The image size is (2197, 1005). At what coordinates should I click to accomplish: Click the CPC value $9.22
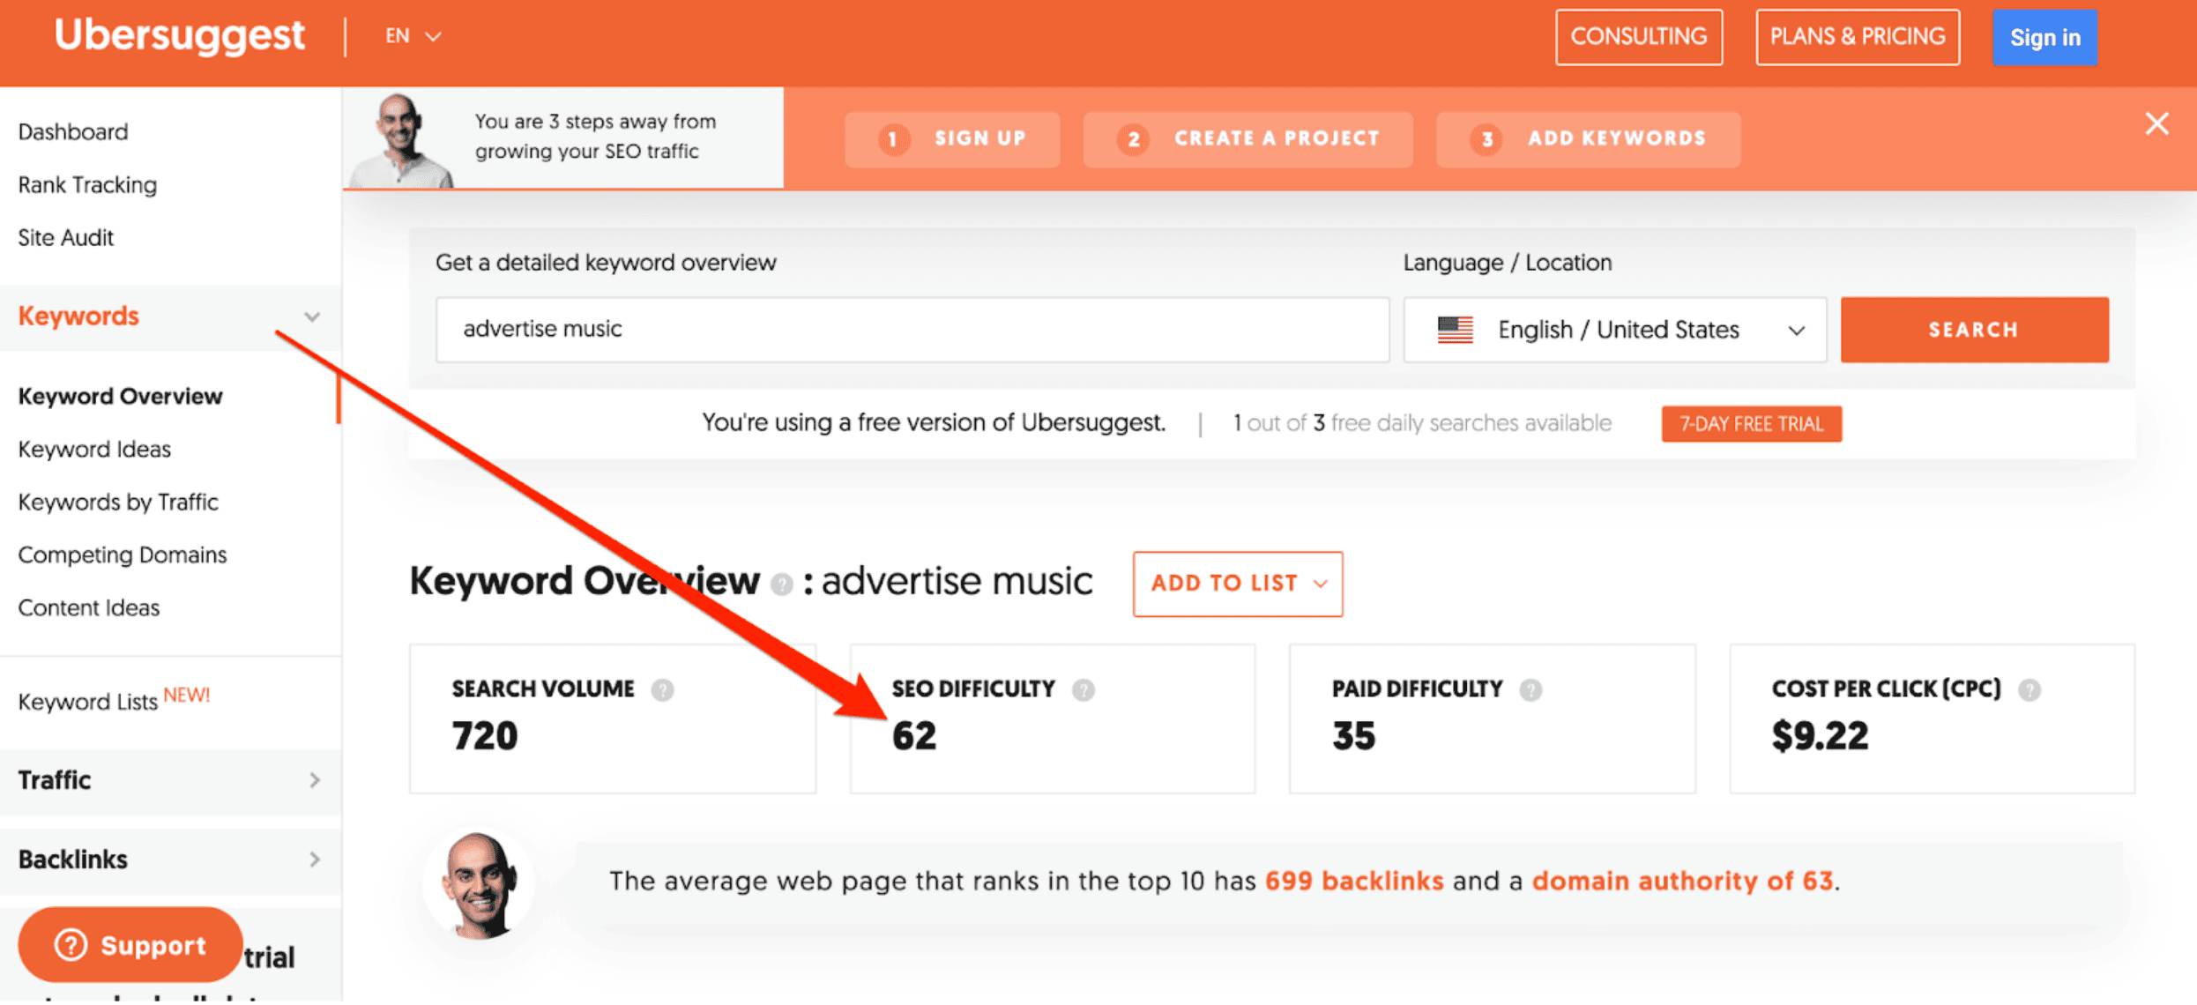pos(1820,736)
